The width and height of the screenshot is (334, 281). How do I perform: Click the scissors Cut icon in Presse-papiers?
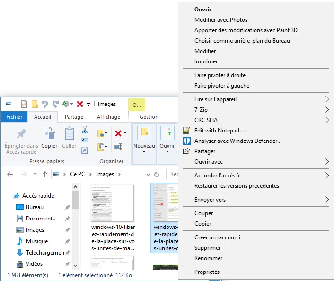pos(85,130)
